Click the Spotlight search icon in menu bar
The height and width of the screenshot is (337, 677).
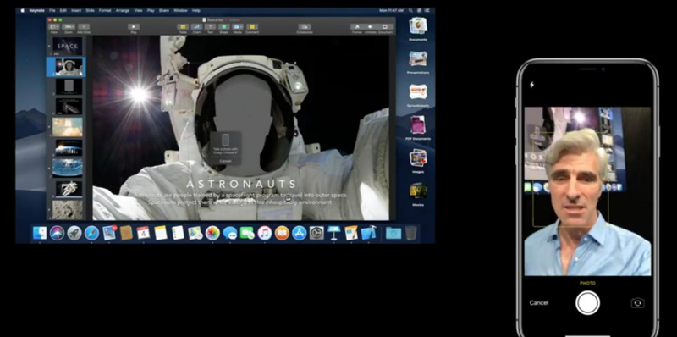click(x=410, y=10)
